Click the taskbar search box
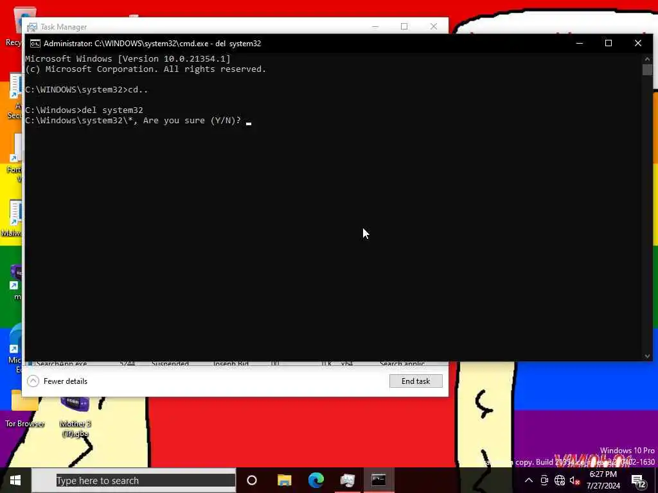Viewport: 658px width, 493px height. pyautogui.click(x=134, y=480)
